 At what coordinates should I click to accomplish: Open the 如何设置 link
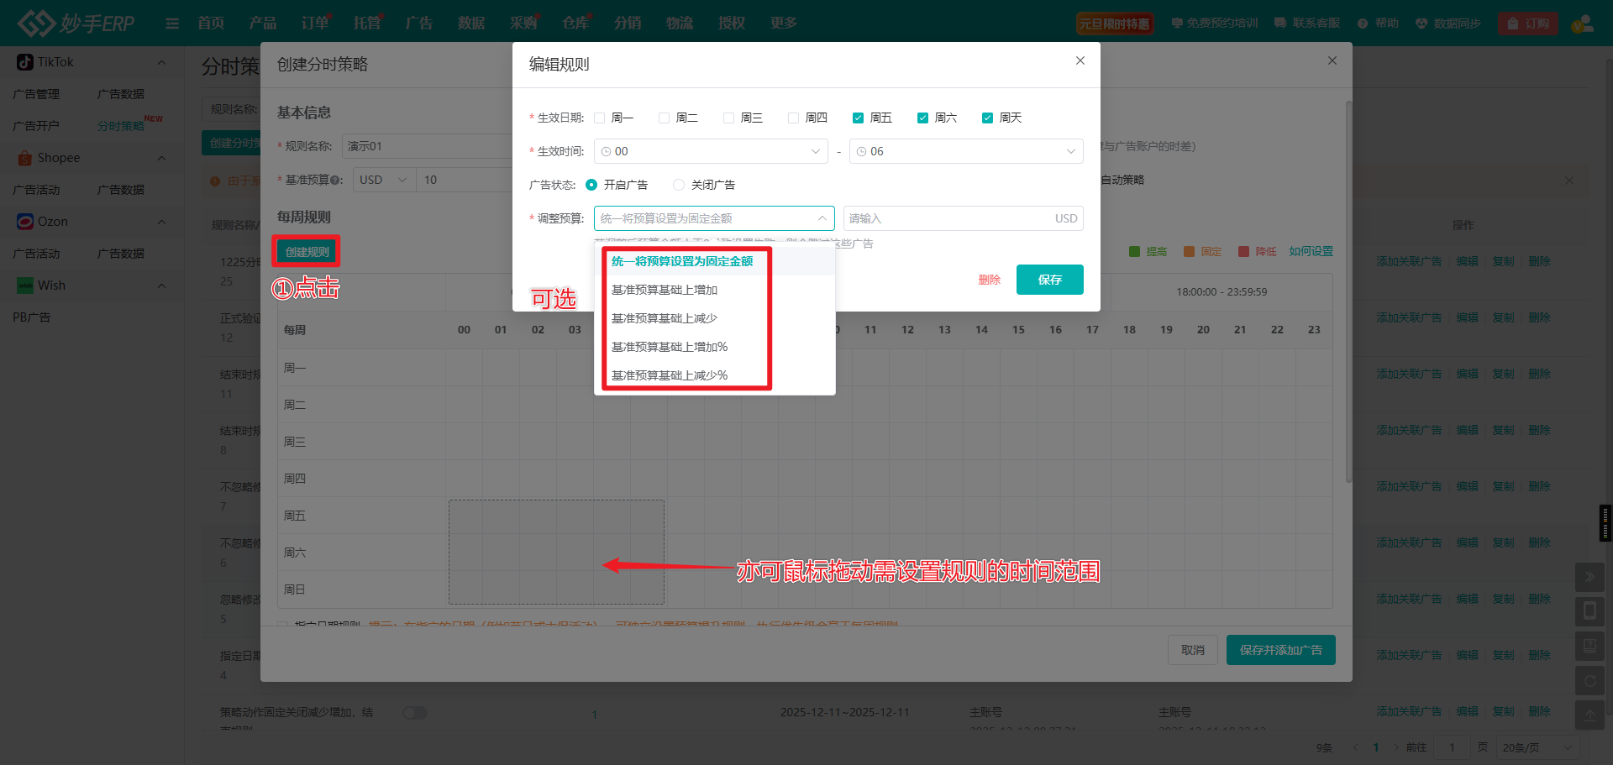pyautogui.click(x=1311, y=252)
